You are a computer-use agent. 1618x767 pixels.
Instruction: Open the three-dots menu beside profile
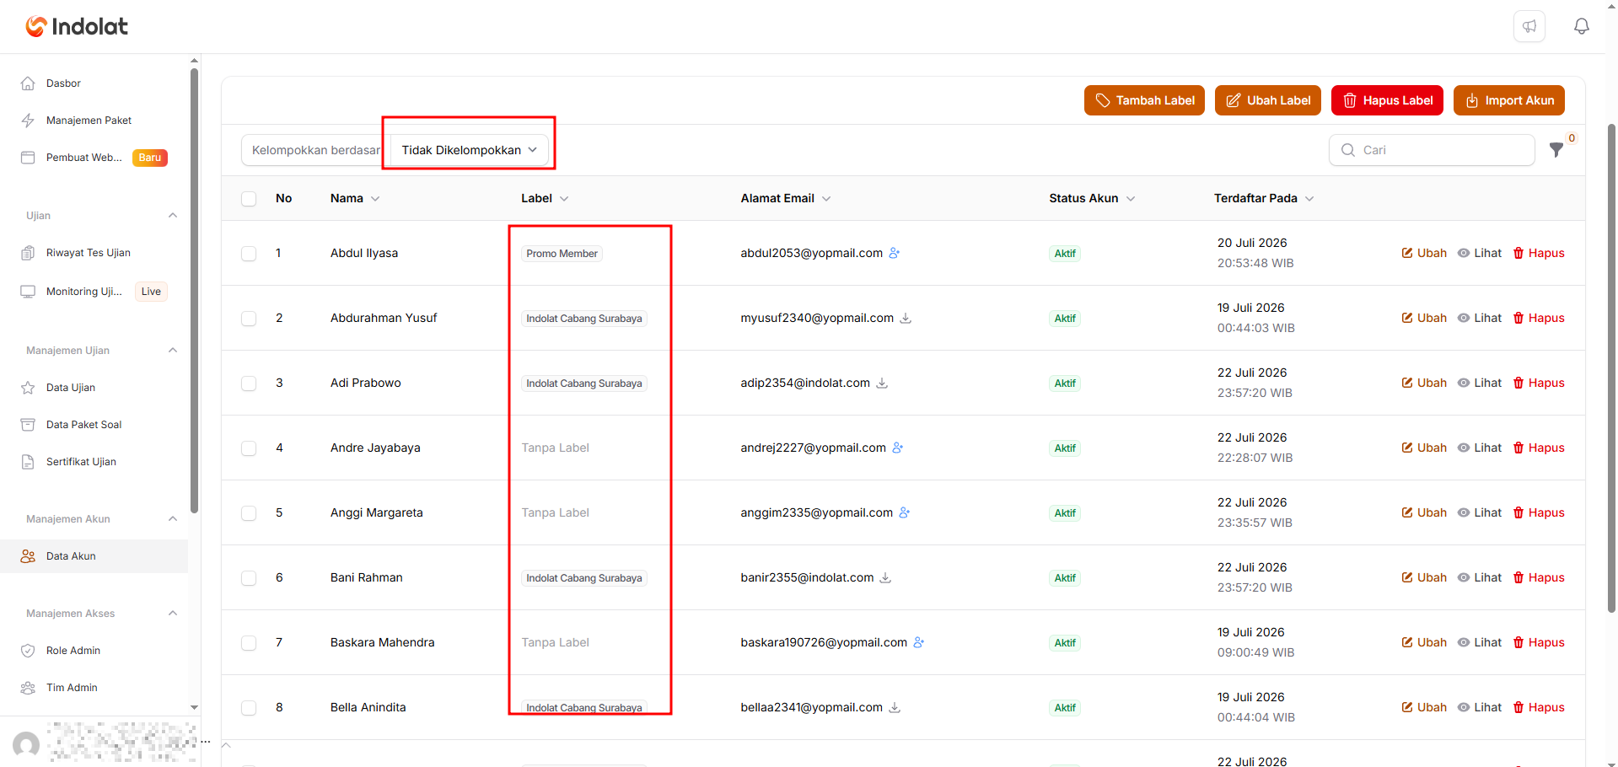coord(205,742)
